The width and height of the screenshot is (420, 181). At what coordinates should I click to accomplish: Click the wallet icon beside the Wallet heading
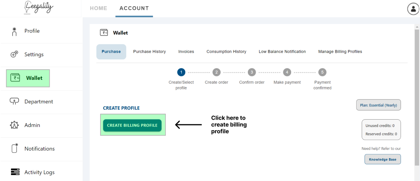(x=104, y=33)
